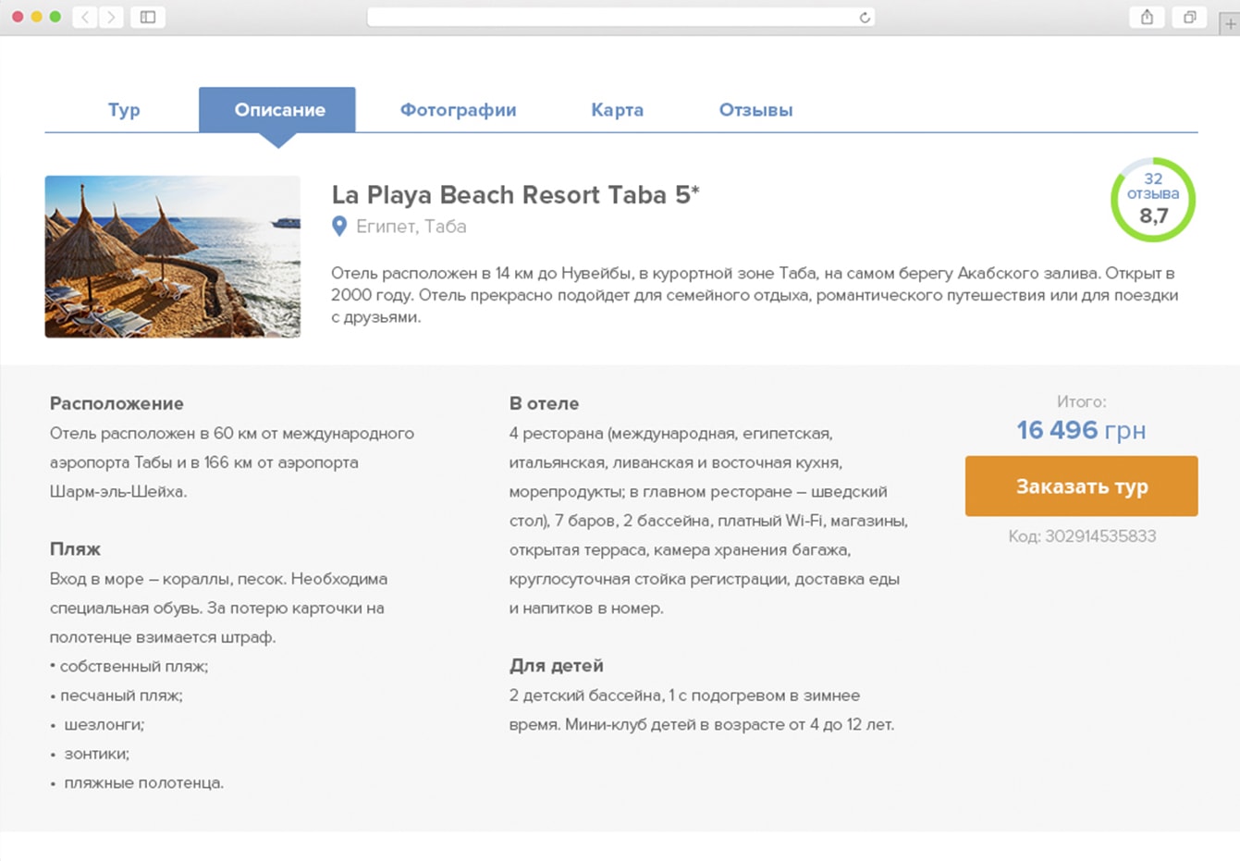Click the Египет, Таба location text
Image resolution: width=1240 pixels, height=861 pixels.
pos(411,227)
